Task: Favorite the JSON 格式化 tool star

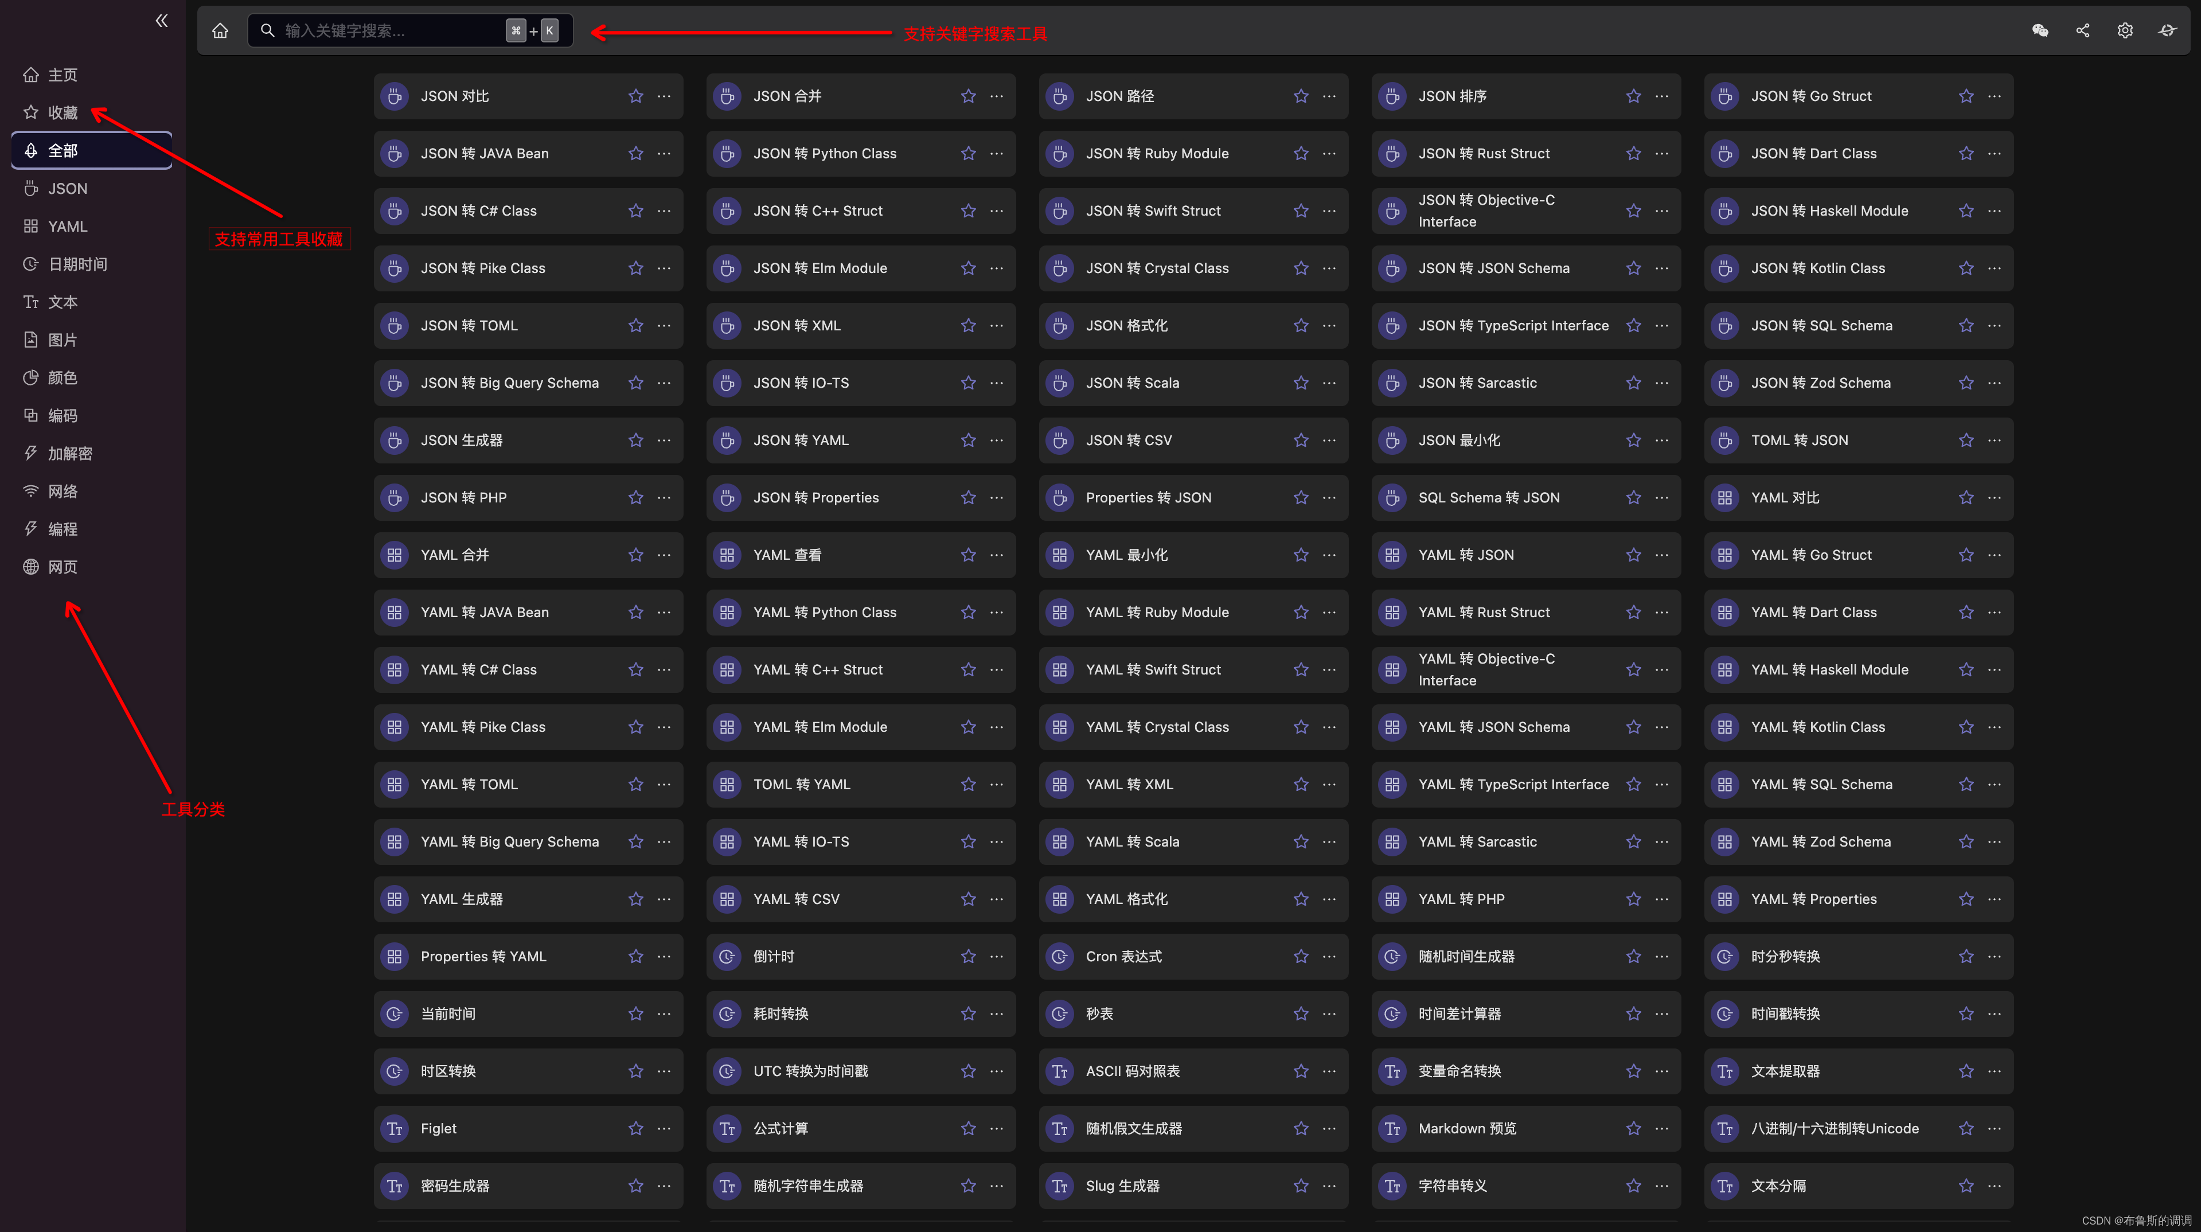Action: (x=1301, y=326)
